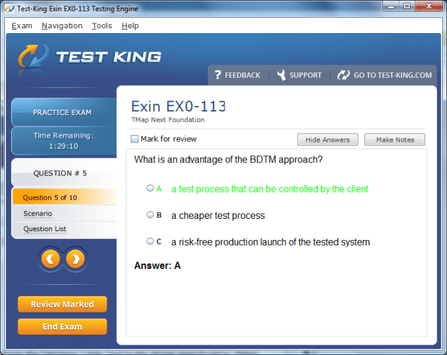
Task: Click the Feedback question mark icon
Action: 217,75
